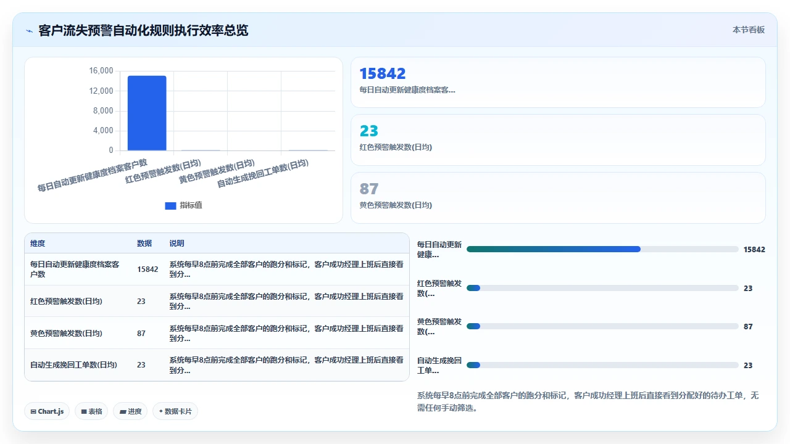
Task: Click the 红色预警触发数(日均) x-axis label in chart
Action: [164, 171]
